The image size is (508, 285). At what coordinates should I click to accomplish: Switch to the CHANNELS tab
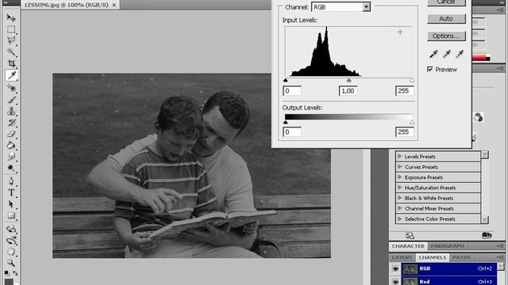[x=432, y=257]
